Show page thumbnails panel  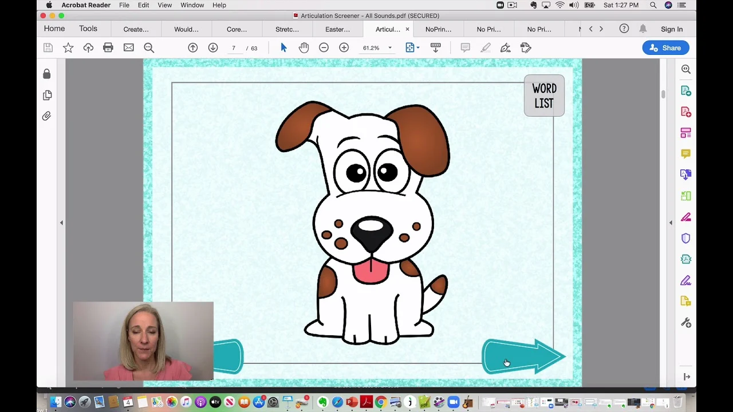click(x=47, y=95)
